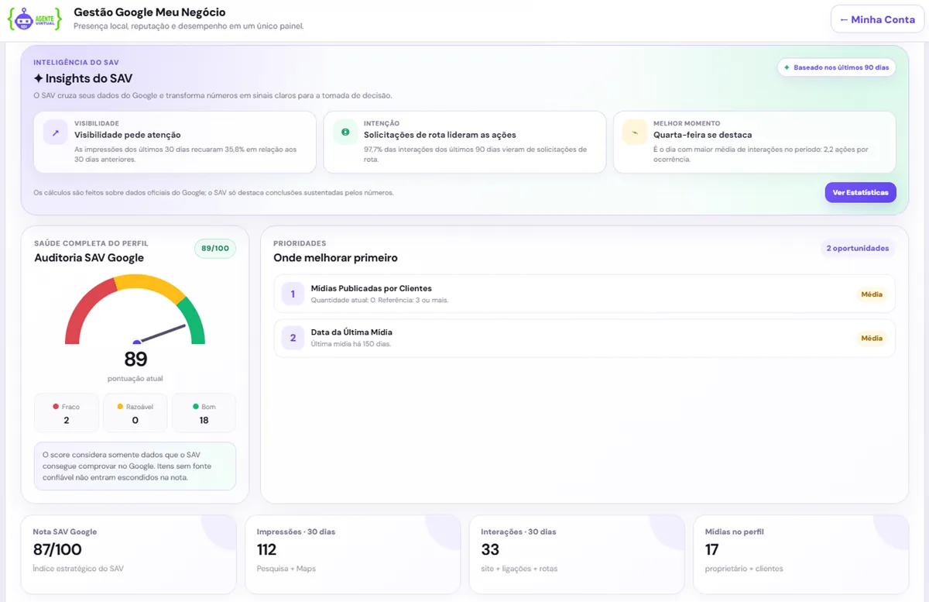This screenshot has height=602, width=929.
Task: Click the yellow Razoável legend dot
Action: [120, 406]
